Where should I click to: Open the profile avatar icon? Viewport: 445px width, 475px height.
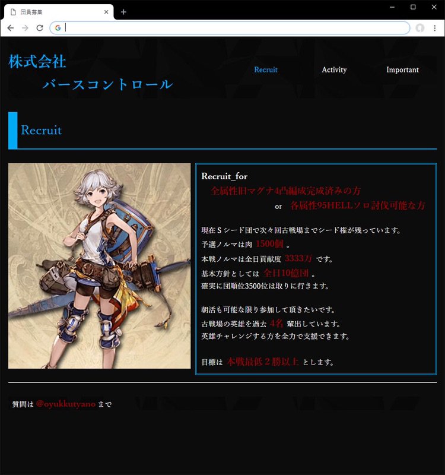420,28
